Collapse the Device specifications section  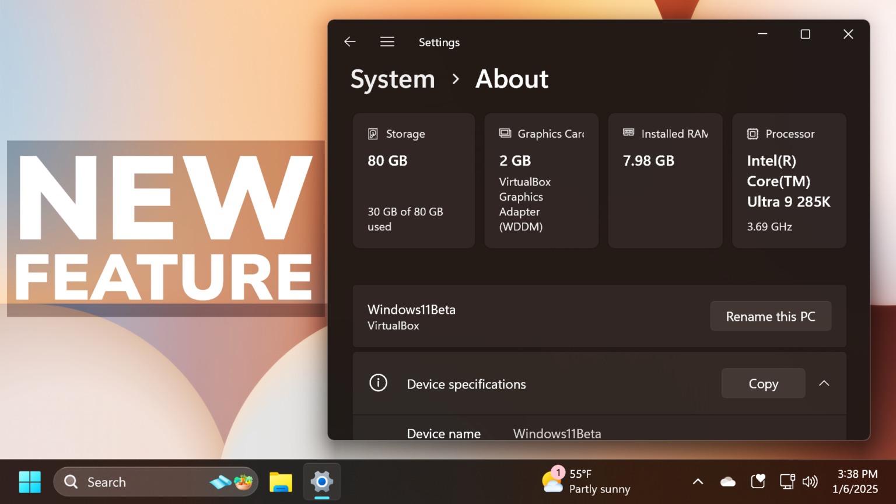(x=824, y=383)
